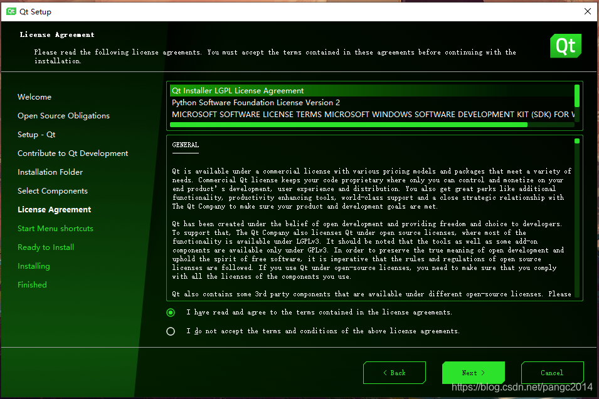Click Open Source Obligations step

pyautogui.click(x=63, y=116)
